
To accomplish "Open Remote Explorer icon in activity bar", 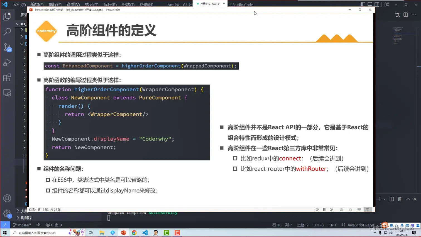I will 7,93.
